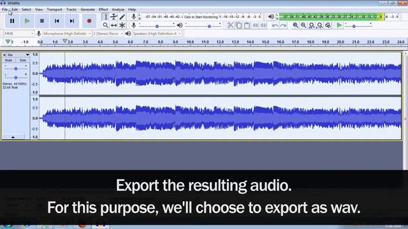
Task: Close the track with the X button
Action: tap(4, 55)
